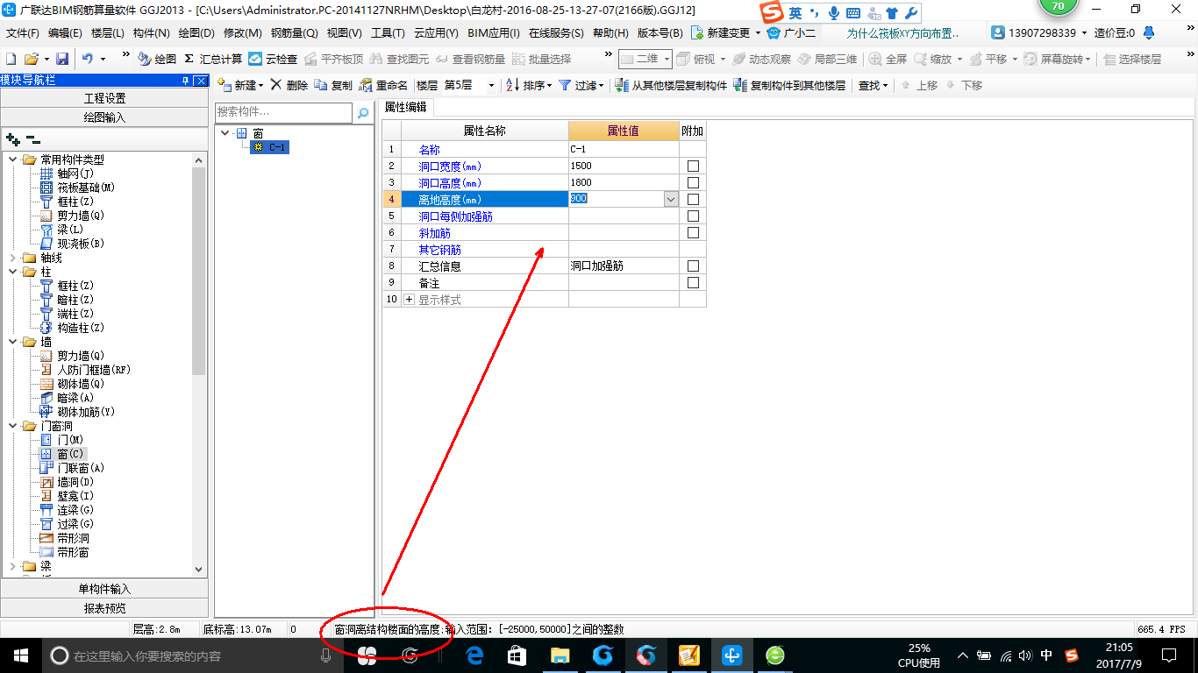The height and width of the screenshot is (673, 1198).
Task: Open the 构件(N) menu
Action: click(x=151, y=32)
